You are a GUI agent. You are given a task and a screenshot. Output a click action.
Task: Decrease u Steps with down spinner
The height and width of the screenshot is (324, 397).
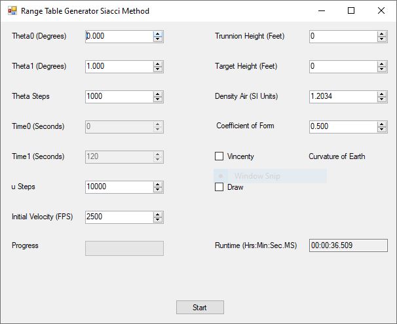(158, 190)
